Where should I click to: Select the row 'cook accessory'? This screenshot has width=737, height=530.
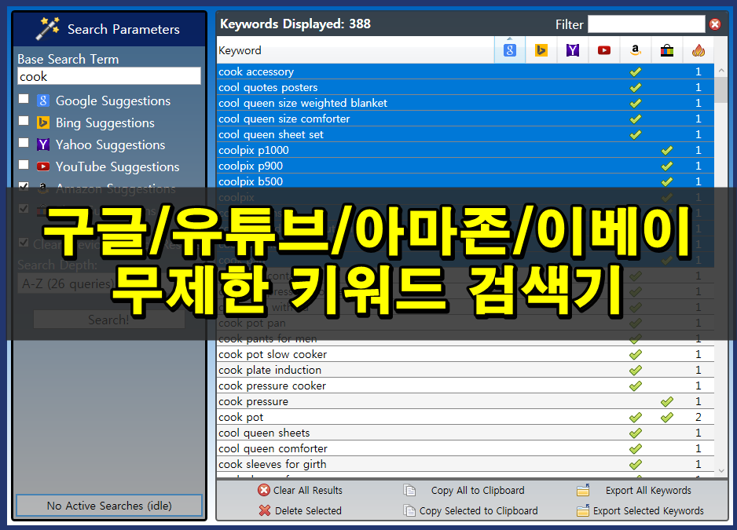[x=465, y=71]
